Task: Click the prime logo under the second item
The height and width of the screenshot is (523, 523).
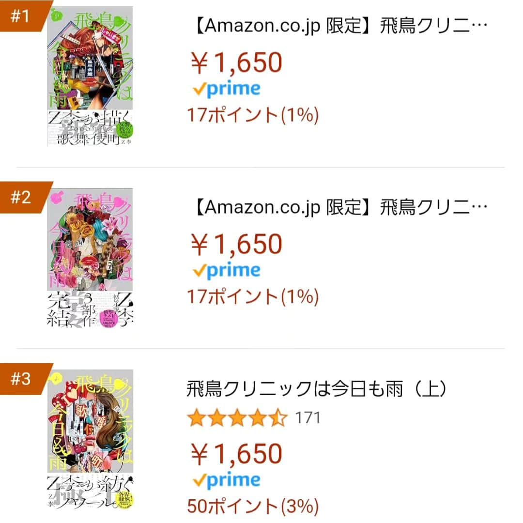Action: click(227, 271)
